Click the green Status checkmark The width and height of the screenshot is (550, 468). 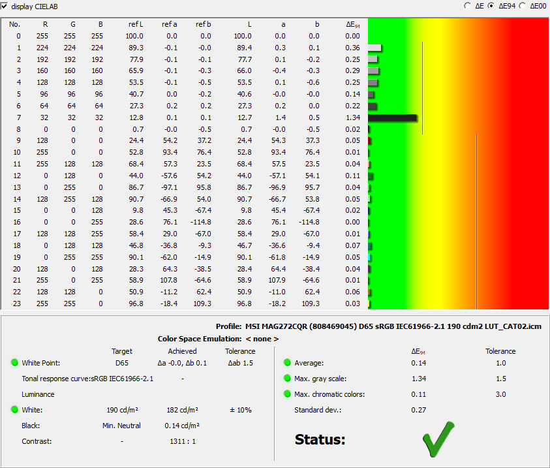click(438, 439)
